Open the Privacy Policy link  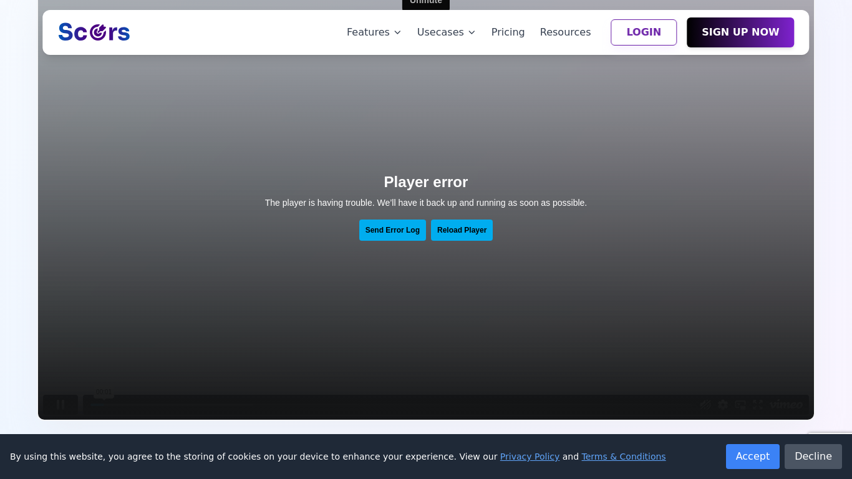pos(530,457)
